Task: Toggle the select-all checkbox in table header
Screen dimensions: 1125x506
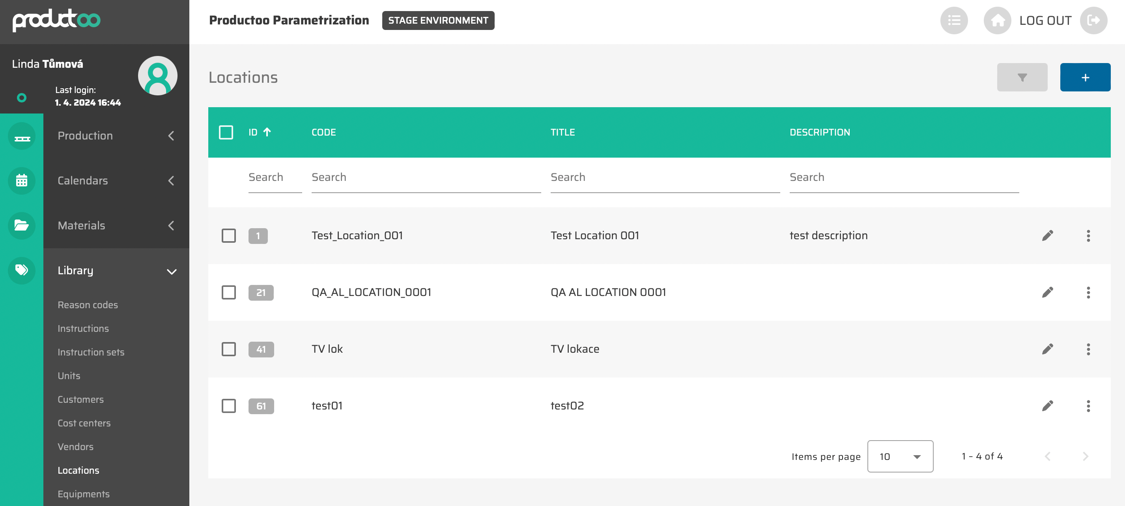Action: (x=226, y=132)
